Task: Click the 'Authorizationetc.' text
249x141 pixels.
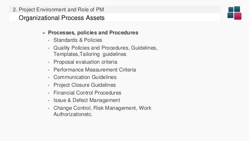Action: pos(73,114)
